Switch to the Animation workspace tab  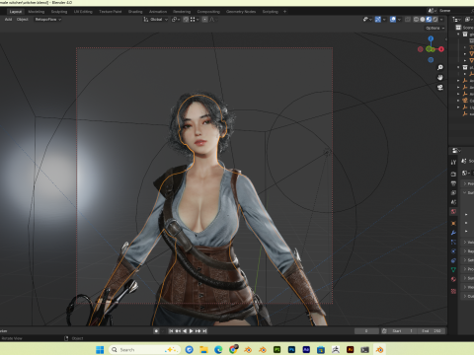point(158,12)
